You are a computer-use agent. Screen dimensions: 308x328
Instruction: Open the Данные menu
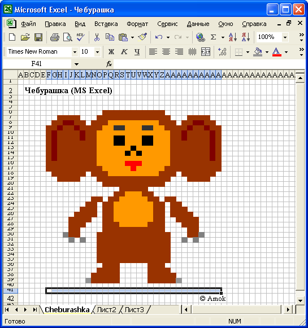tap(198, 24)
